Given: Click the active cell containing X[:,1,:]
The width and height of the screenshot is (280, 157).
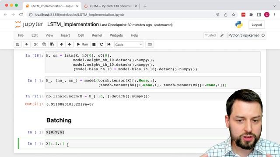Looking at the screenshot, I should pos(136,143).
